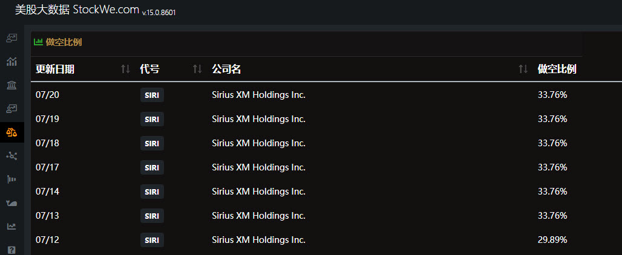This screenshot has width=622, height=255.
Task: Open the SIRI ticker badge for 07/17
Action: (x=152, y=167)
